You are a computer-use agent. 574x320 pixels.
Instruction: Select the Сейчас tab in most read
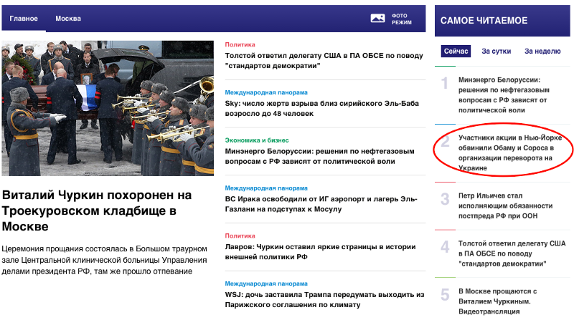click(456, 51)
